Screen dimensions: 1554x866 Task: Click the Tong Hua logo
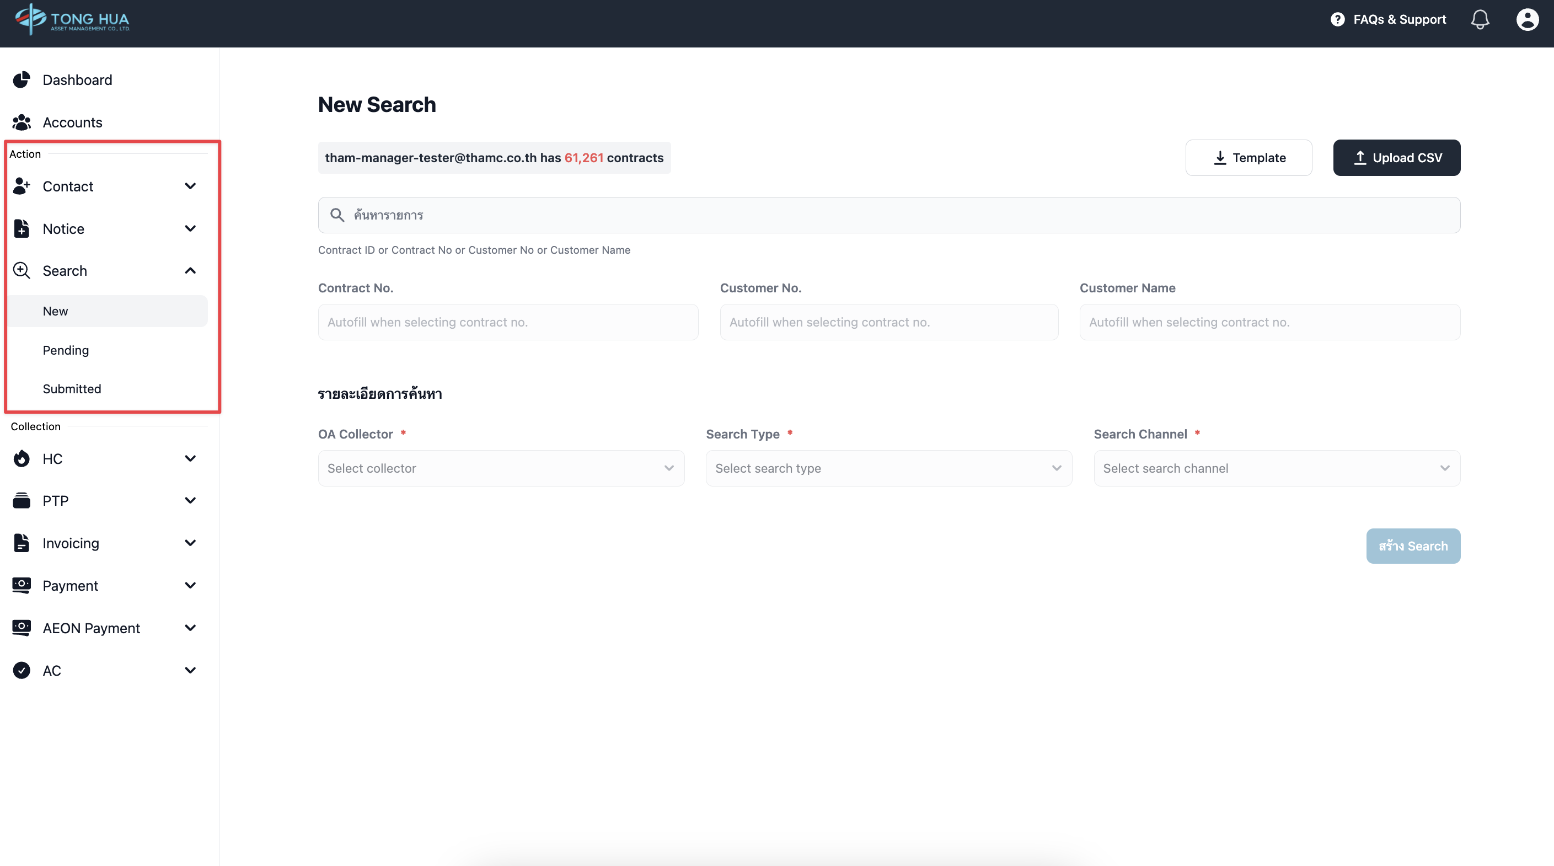72,19
